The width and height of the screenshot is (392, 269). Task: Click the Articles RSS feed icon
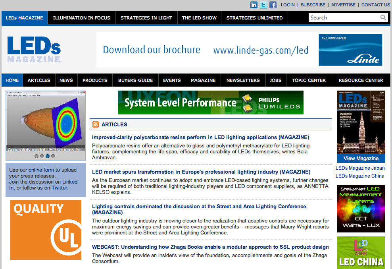pos(96,124)
